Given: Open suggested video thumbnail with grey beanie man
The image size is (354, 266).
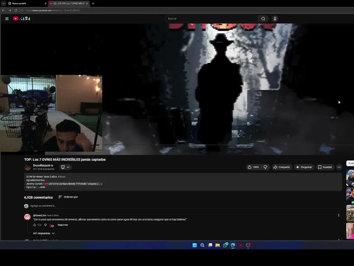Looking at the screenshot, I should click(x=350, y=178).
